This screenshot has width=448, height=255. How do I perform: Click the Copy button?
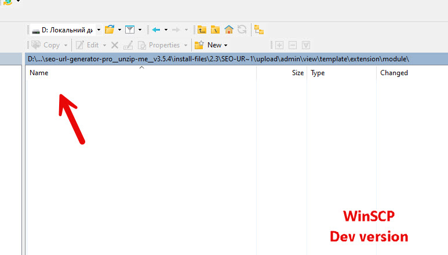(x=46, y=45)
